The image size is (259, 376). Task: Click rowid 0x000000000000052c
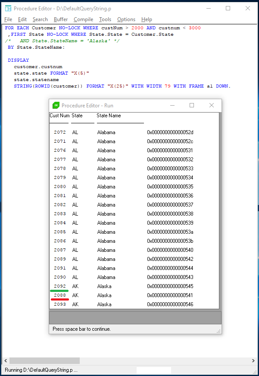(170, 141)
